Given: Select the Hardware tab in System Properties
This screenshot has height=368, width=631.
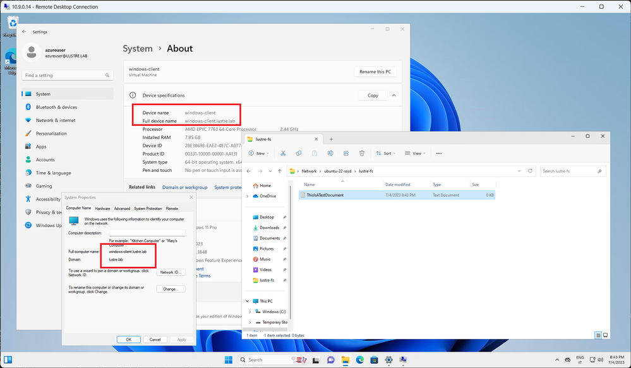Looking at the screenshot, I should tap(102, 209).
